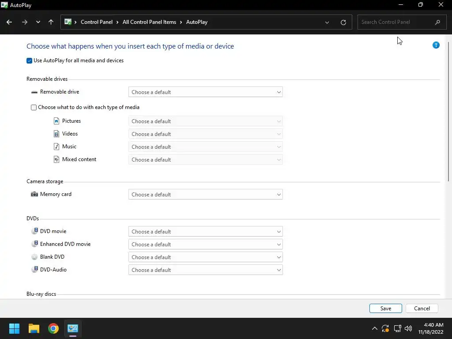Navigate to Control Panel in breadcrumb
452x339 pixels.
click(96, 22)
